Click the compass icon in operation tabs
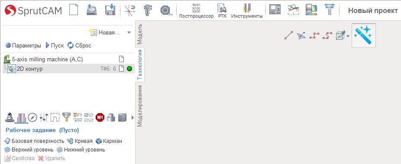This screenshot has height=164, width=401. 32,117
